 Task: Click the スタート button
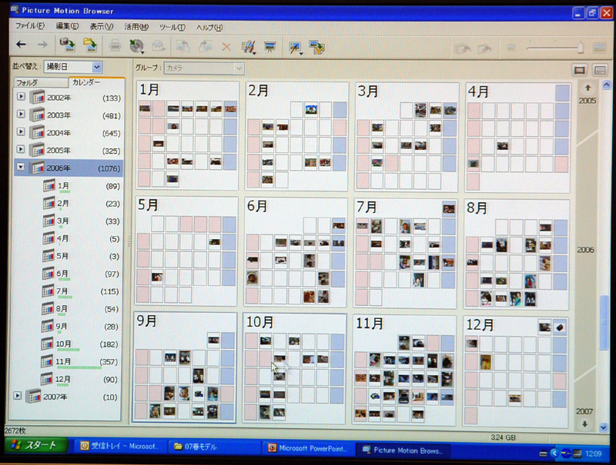pos(32,447)
